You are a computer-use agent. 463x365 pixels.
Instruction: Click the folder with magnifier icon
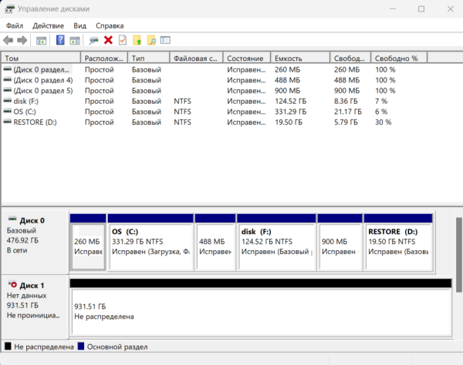[151, 40]
